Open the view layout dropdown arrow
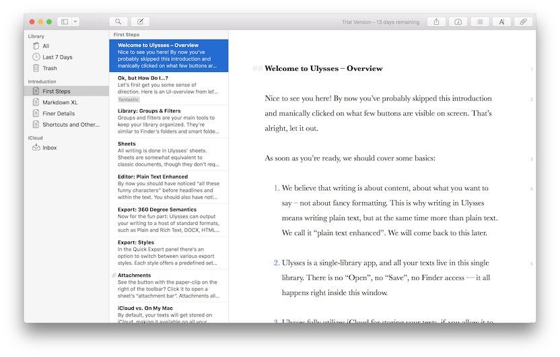 (75, 22)
